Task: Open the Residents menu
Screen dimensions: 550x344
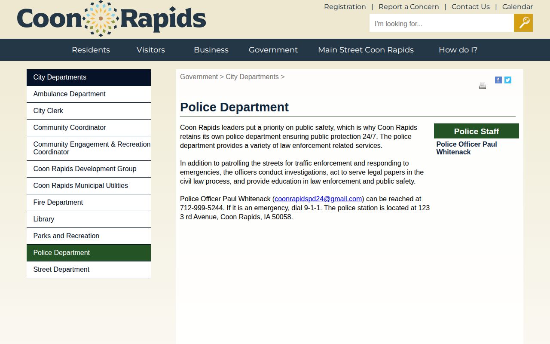Action: pyautogui.click(x=91, y=50)
